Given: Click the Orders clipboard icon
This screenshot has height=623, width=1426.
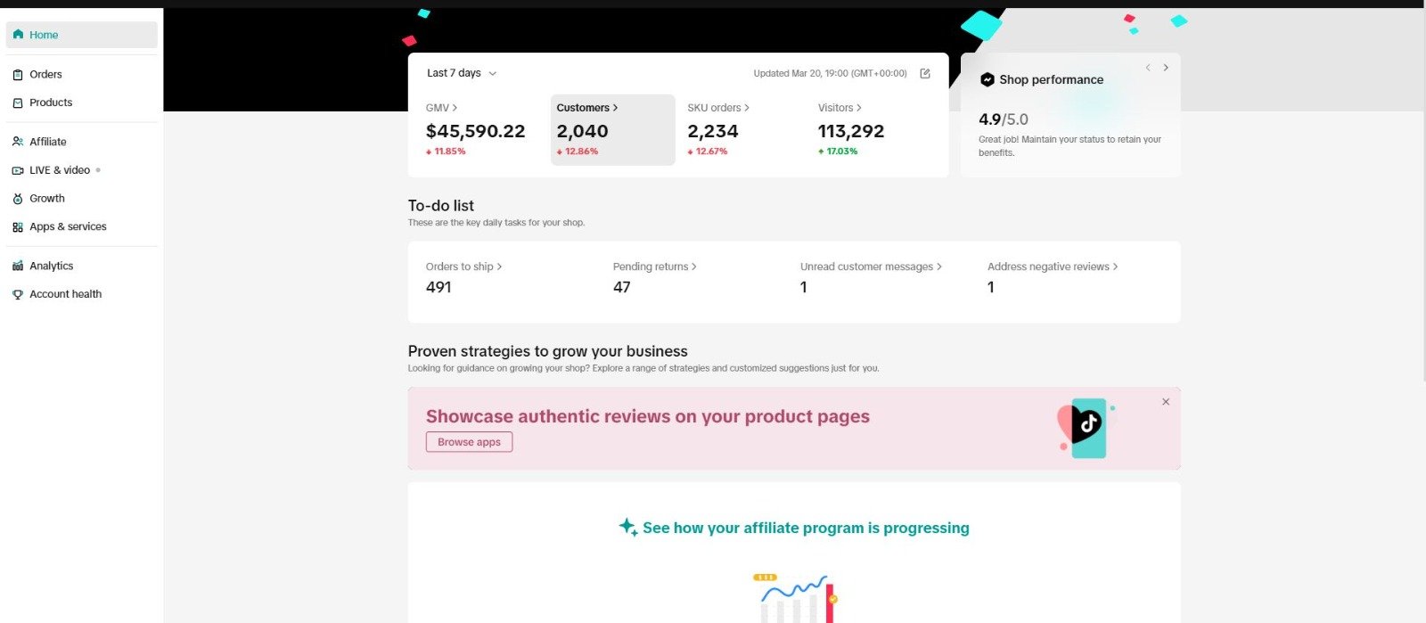Looking at the screenshot, I should coord(18,75).
